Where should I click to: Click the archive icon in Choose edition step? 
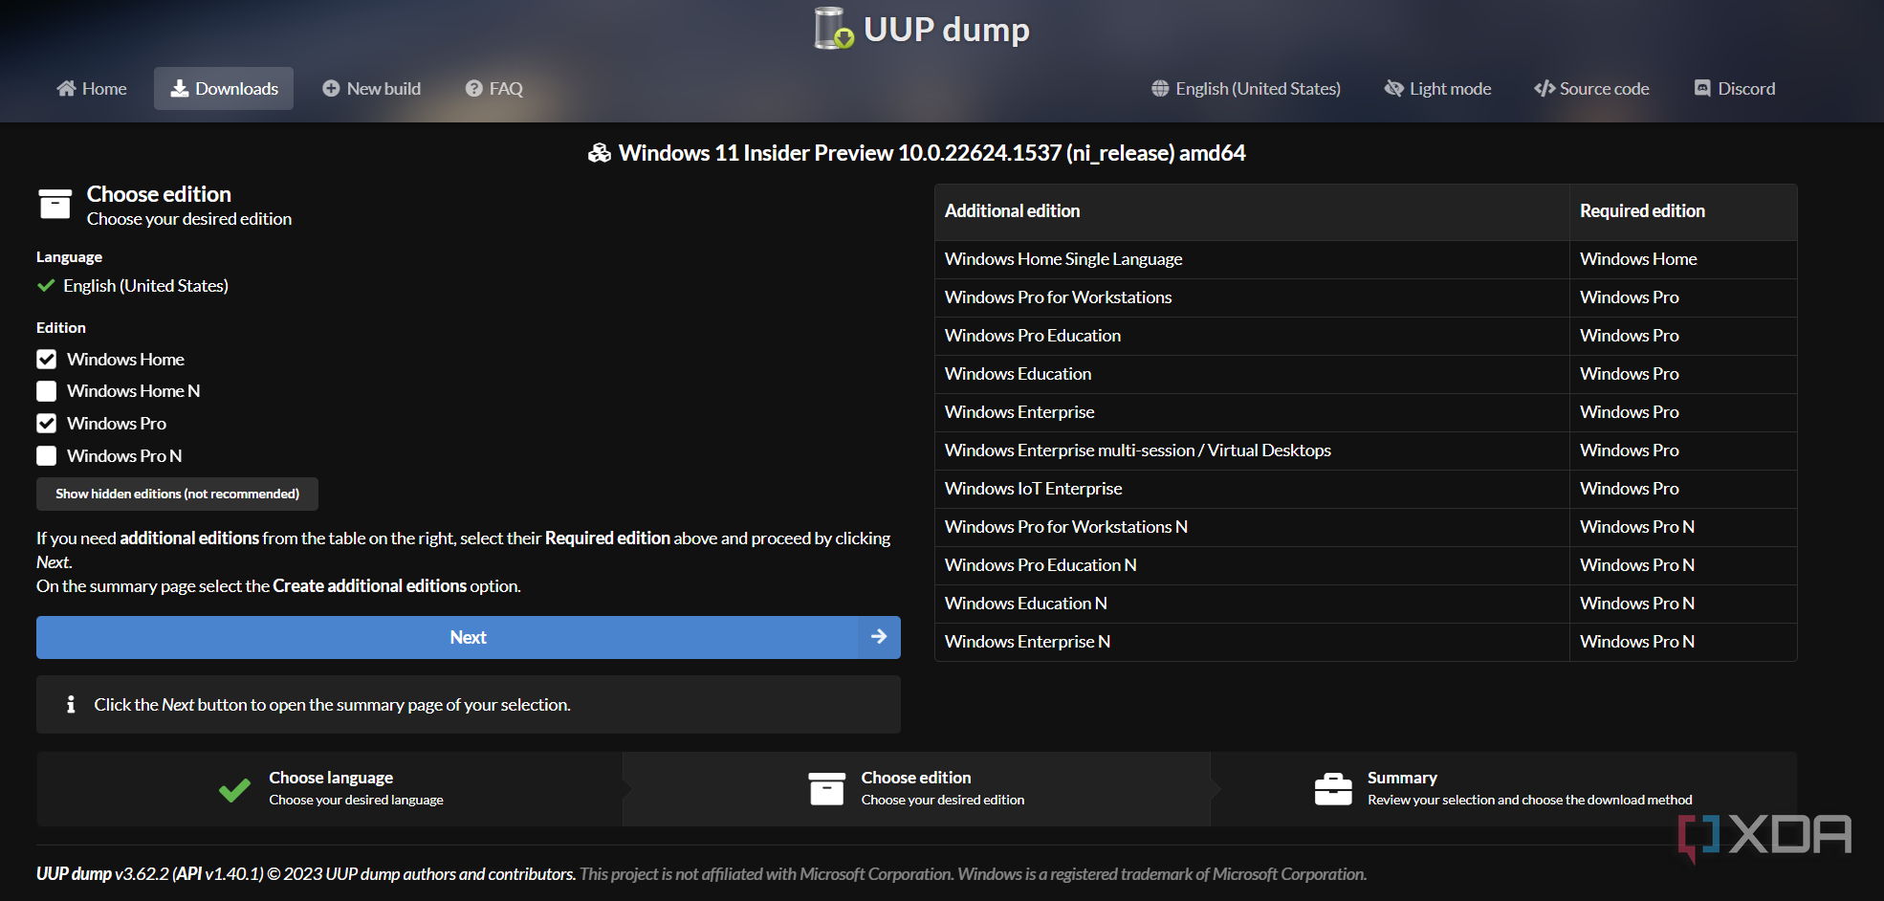826,789
